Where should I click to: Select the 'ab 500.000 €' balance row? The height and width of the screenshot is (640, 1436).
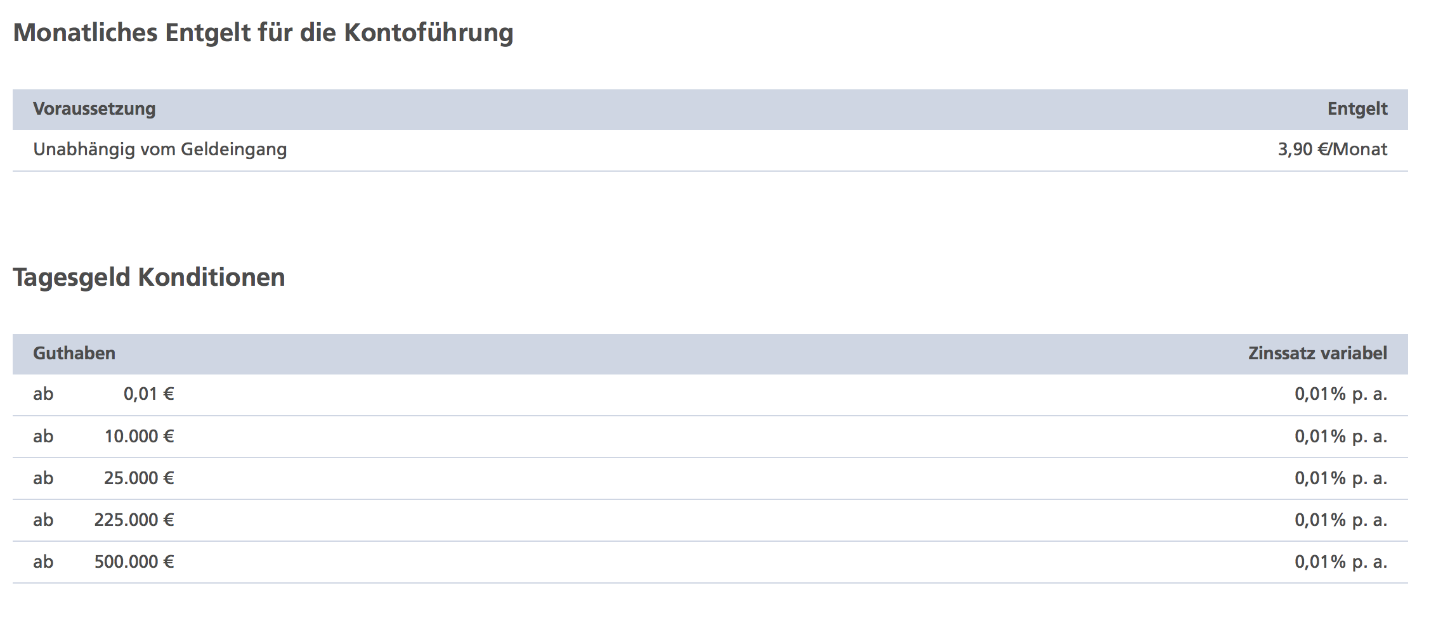(x=710, y=562)
